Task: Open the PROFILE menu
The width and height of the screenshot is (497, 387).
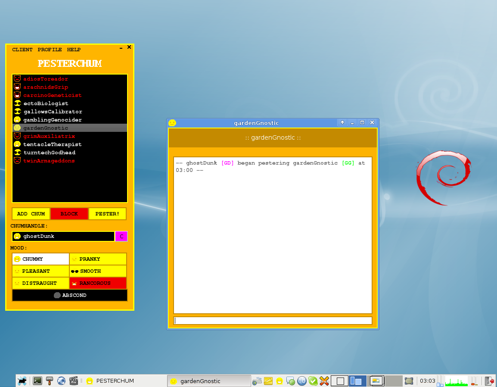Action: [x=50, y=50]
